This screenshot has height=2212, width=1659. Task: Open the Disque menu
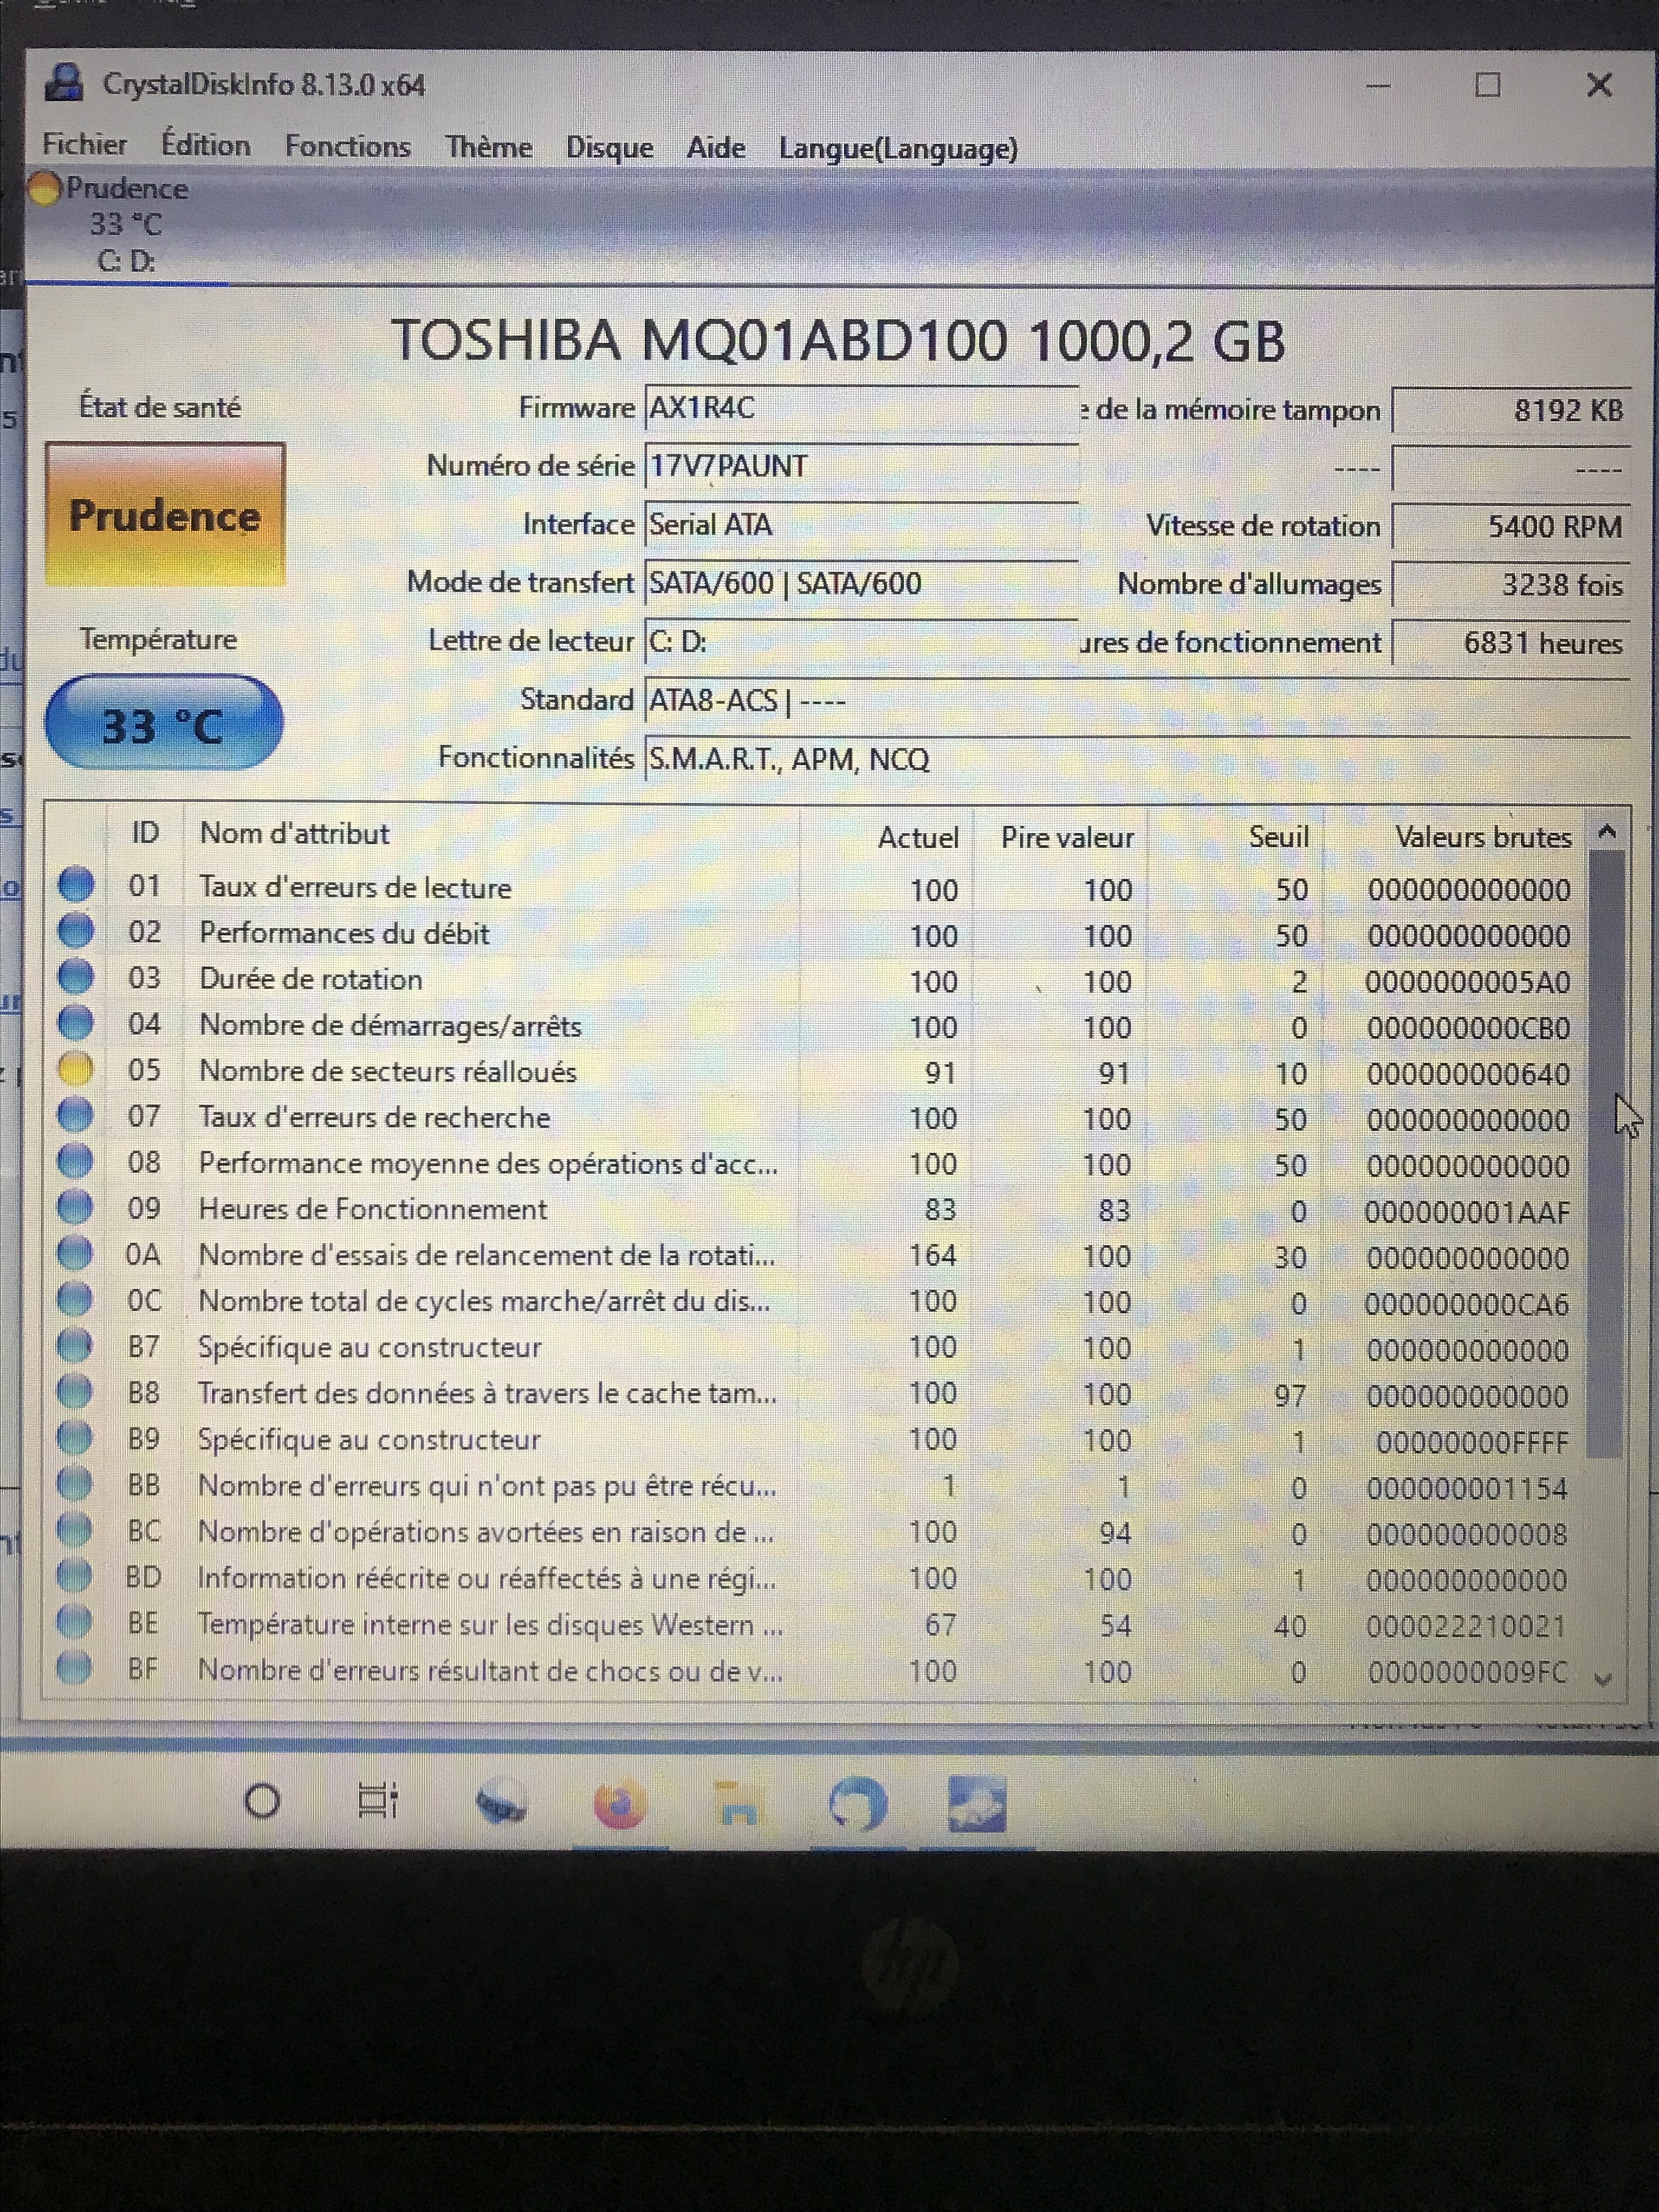click(x=609, y=147)
